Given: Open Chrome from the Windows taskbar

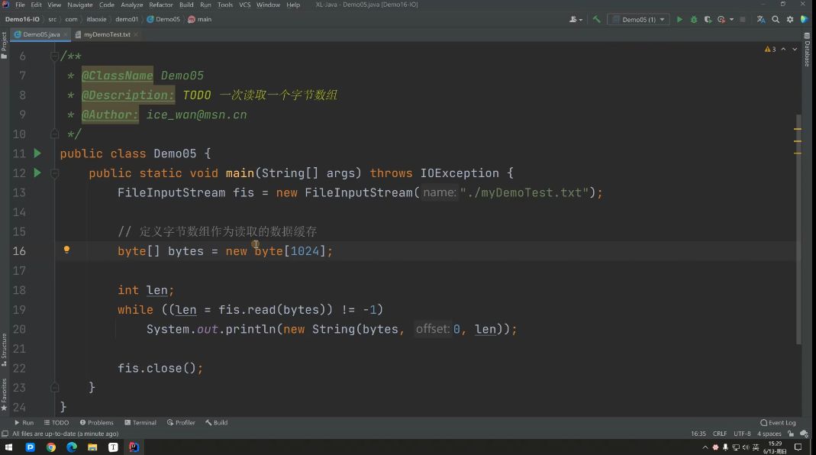Looking at the screenshot, I should 51,447.
